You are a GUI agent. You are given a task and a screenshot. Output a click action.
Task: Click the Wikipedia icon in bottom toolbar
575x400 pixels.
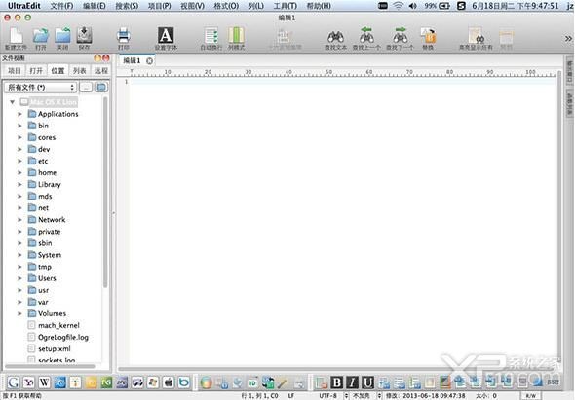pos(45,382)
